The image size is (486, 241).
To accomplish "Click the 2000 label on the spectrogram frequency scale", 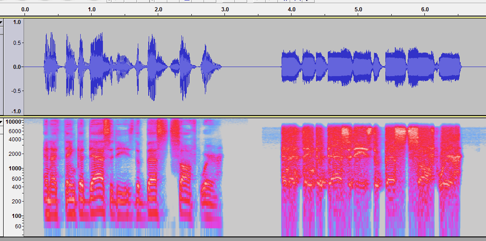I will point(15,154).
